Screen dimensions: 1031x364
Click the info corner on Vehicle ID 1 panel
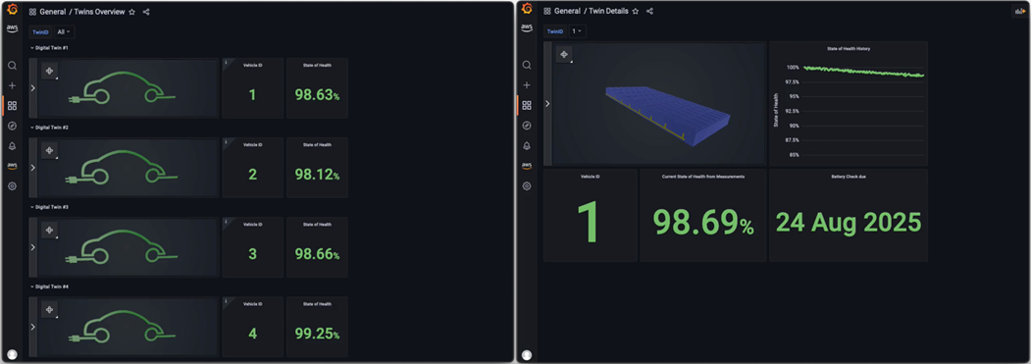coord(227,63)
